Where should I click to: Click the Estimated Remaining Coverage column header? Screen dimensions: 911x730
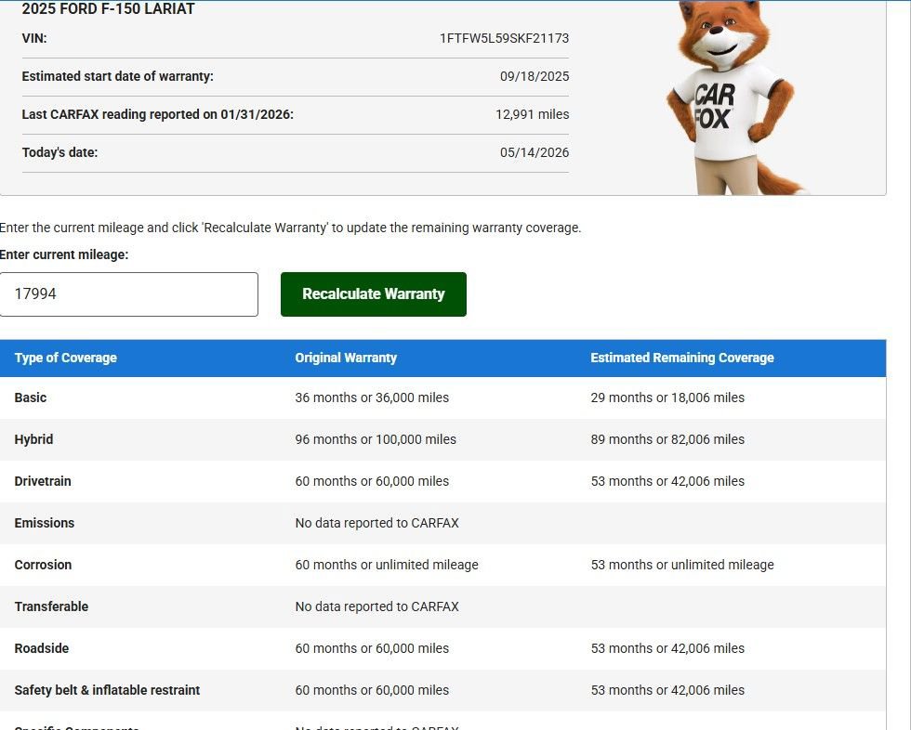682,358
